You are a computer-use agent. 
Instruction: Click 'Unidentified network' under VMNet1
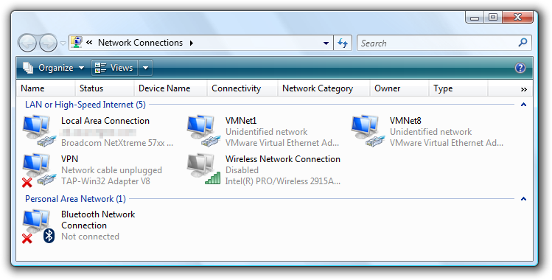point(267,132)
